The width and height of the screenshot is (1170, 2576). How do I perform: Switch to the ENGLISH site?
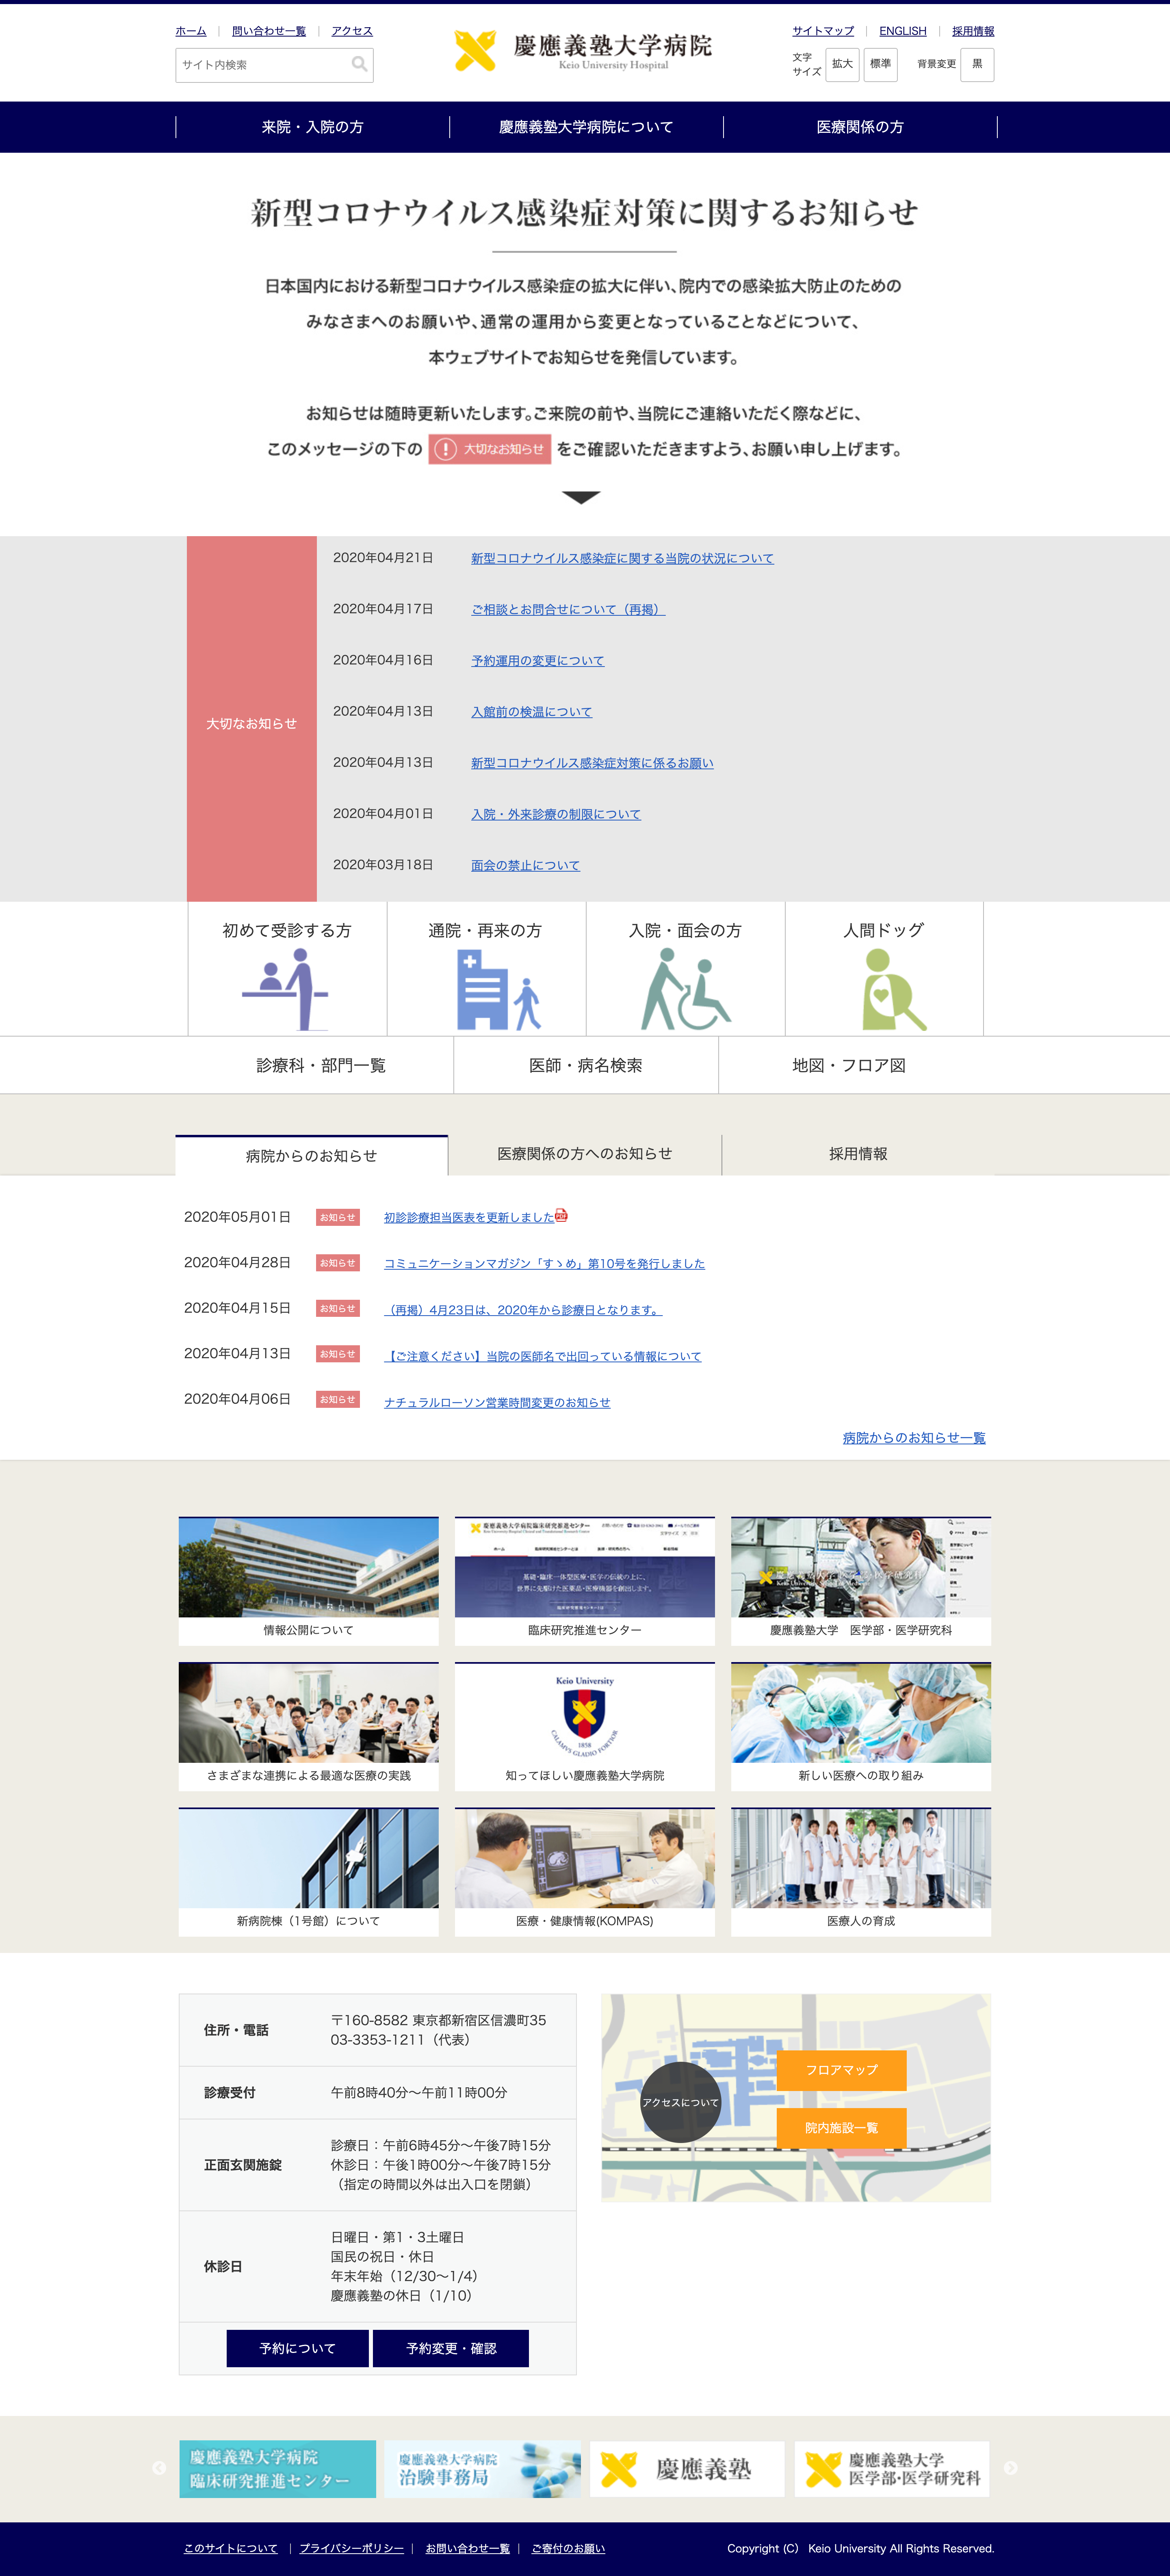(903, 31)
